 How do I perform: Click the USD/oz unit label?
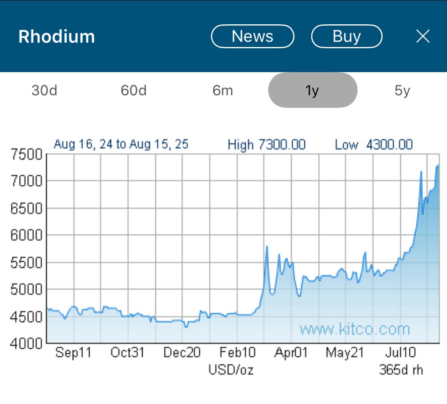tap(231, 370)
